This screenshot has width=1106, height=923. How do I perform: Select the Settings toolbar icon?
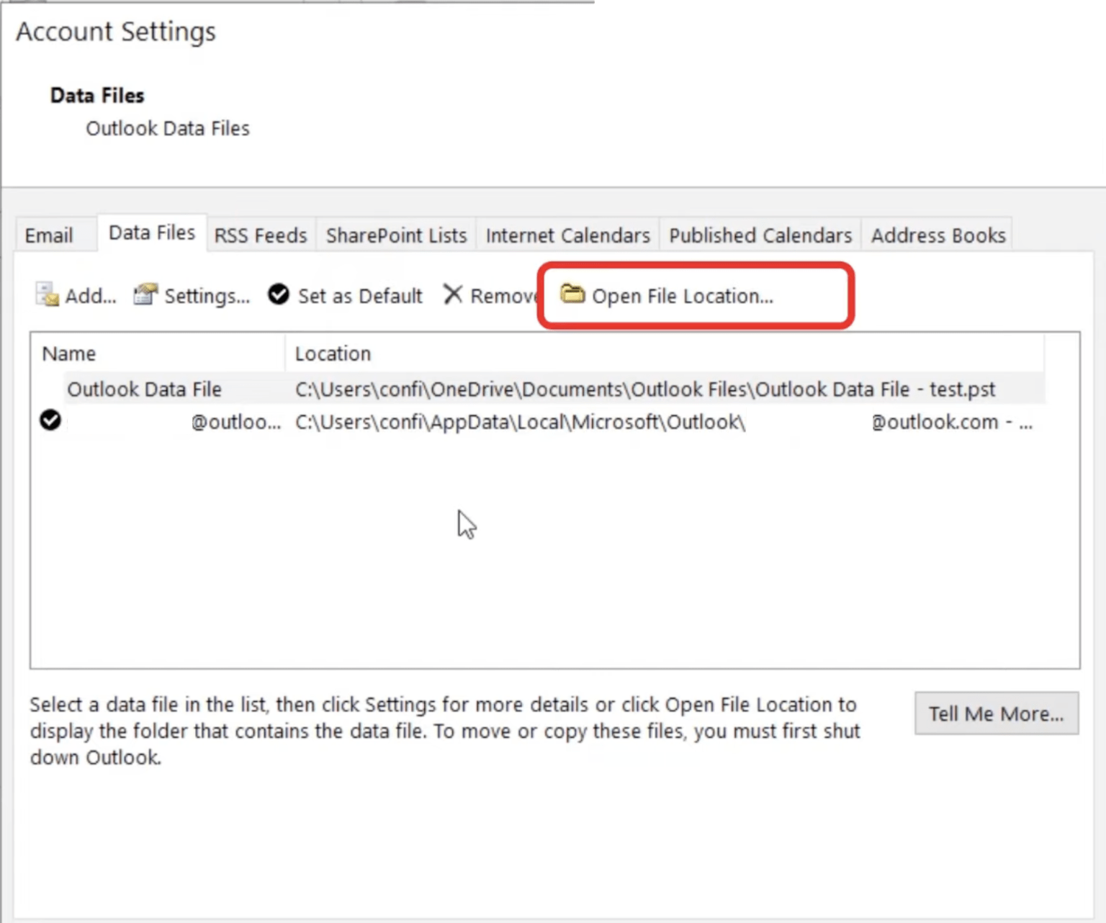tap(145, 294)
